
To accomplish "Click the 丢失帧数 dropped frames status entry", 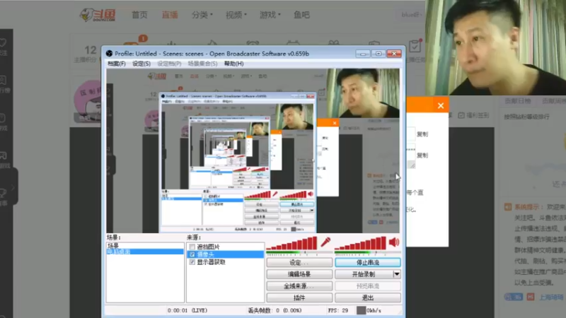I will pyautogui.click(x=275, y=310).
